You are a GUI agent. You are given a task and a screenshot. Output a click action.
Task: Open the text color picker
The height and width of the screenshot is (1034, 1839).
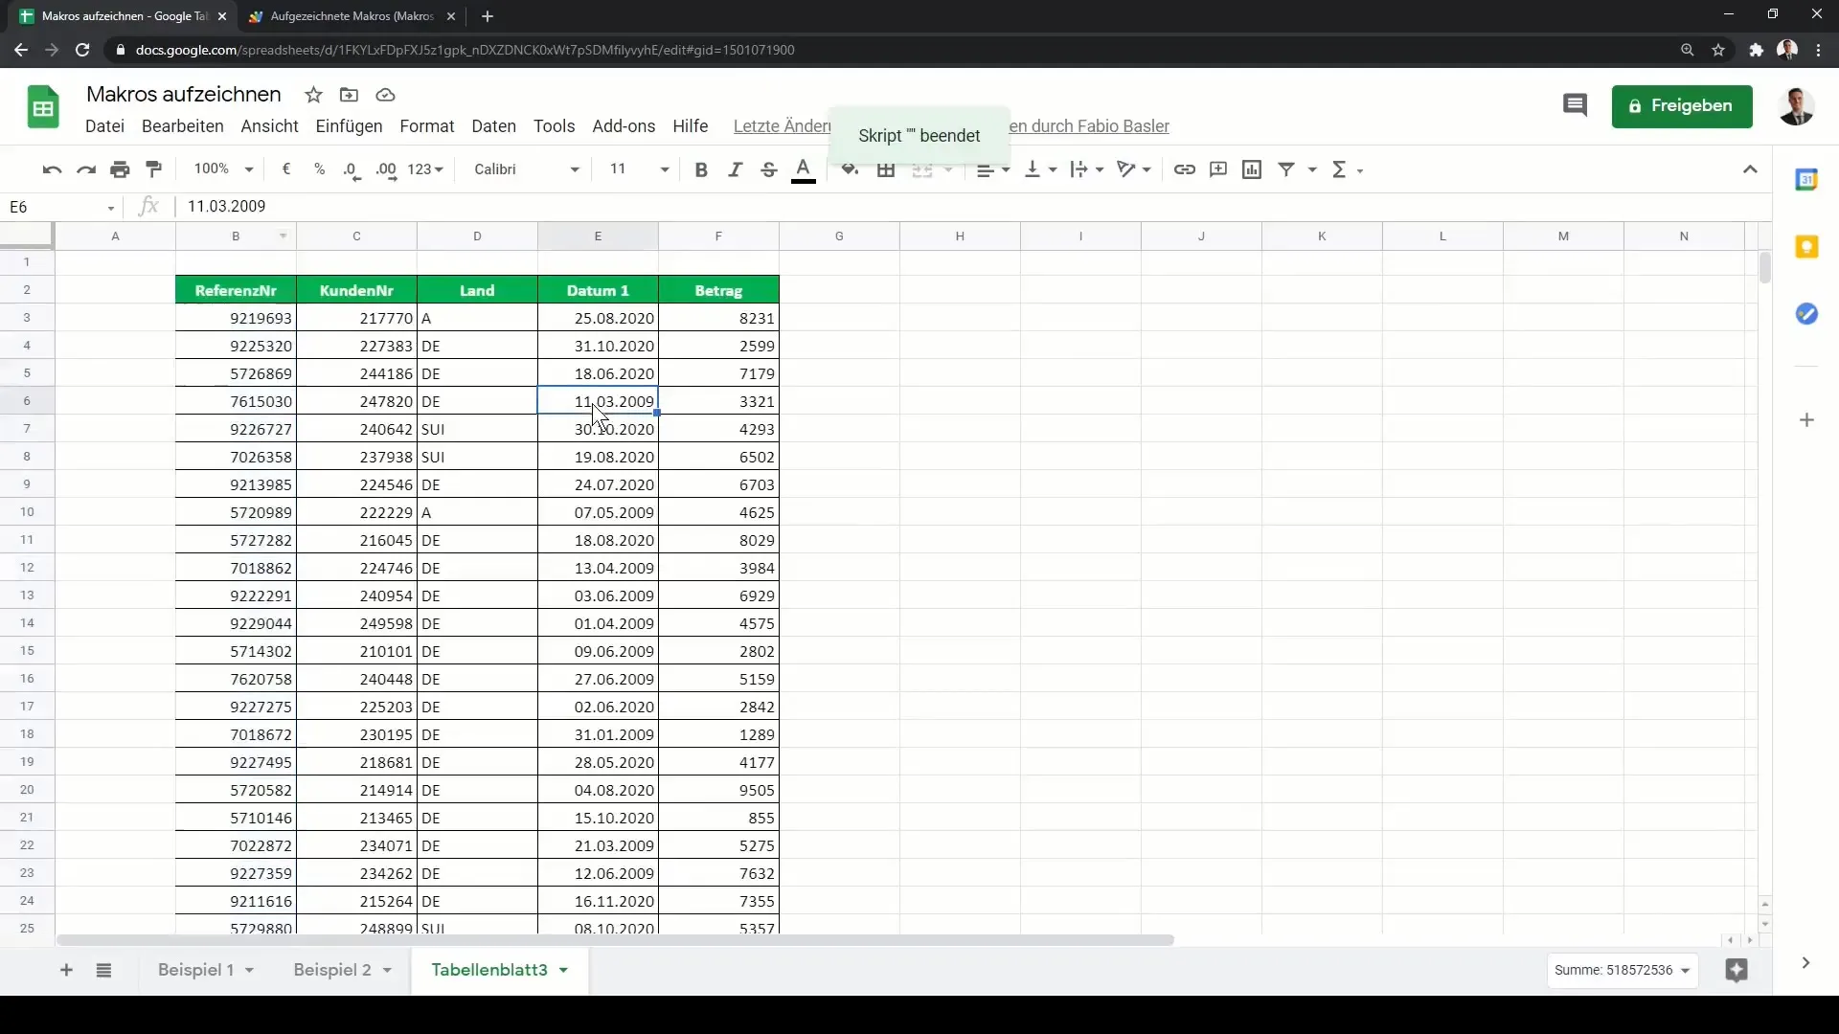coord(804,169)
